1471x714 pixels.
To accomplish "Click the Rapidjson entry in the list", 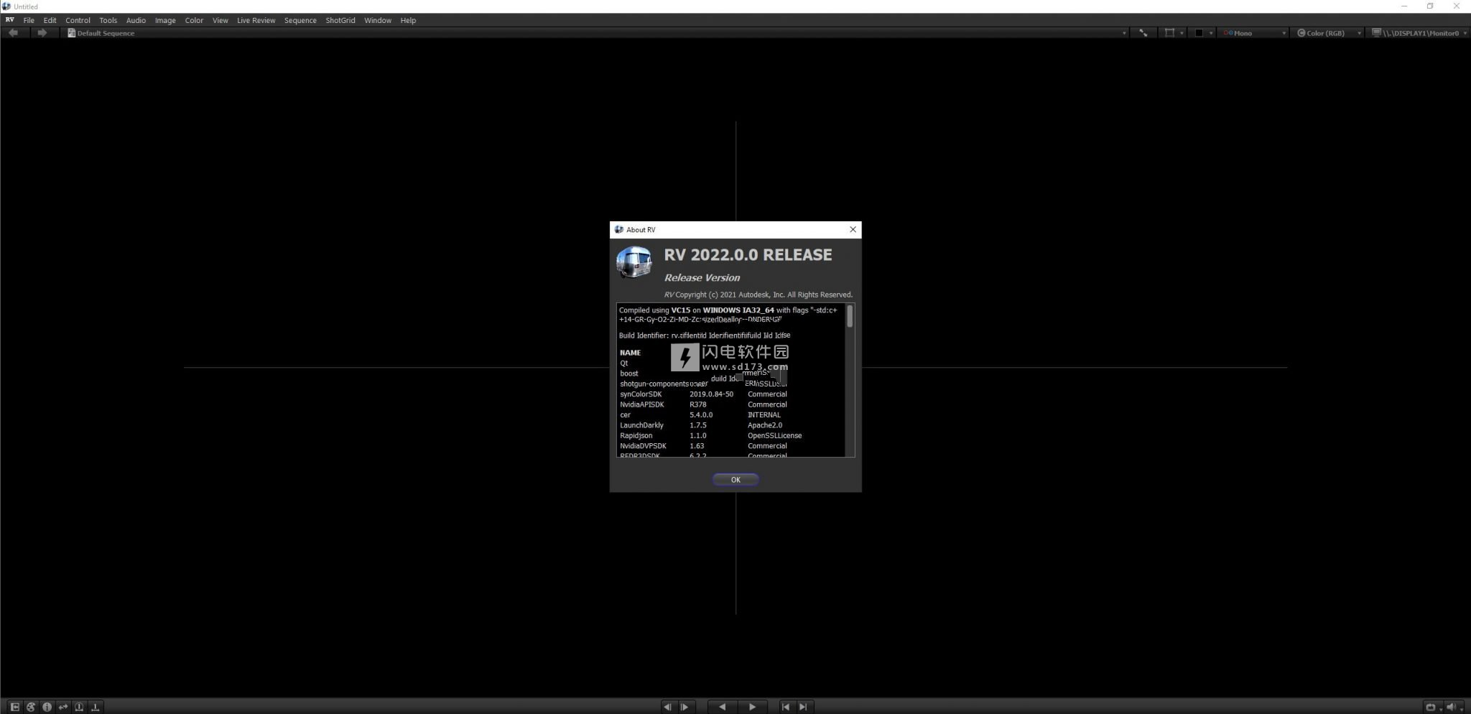I will coord(636,435).
